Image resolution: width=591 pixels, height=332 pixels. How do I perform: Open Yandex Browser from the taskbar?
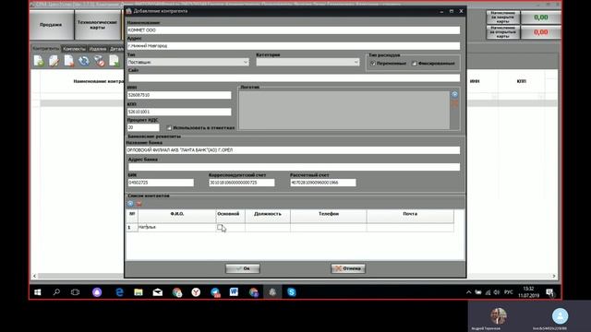(x=196, y=292)
